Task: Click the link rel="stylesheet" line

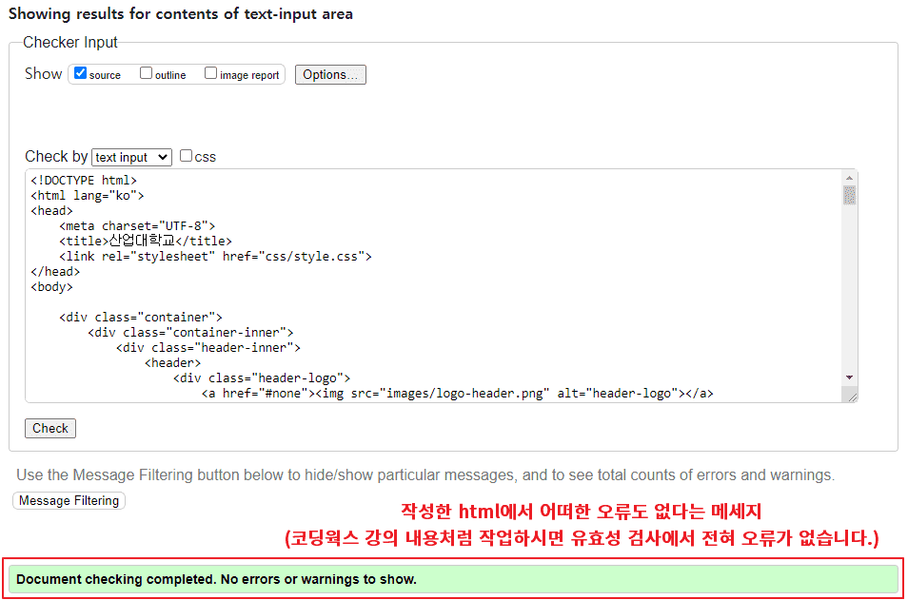Action: 215,257
